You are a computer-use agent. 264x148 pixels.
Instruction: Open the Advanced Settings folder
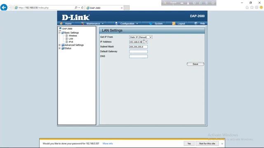pos(73,45)
